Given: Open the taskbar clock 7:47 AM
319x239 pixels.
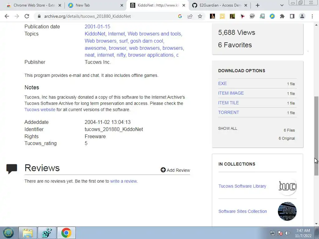Looking at the screenshot, I should pos(303,233).
